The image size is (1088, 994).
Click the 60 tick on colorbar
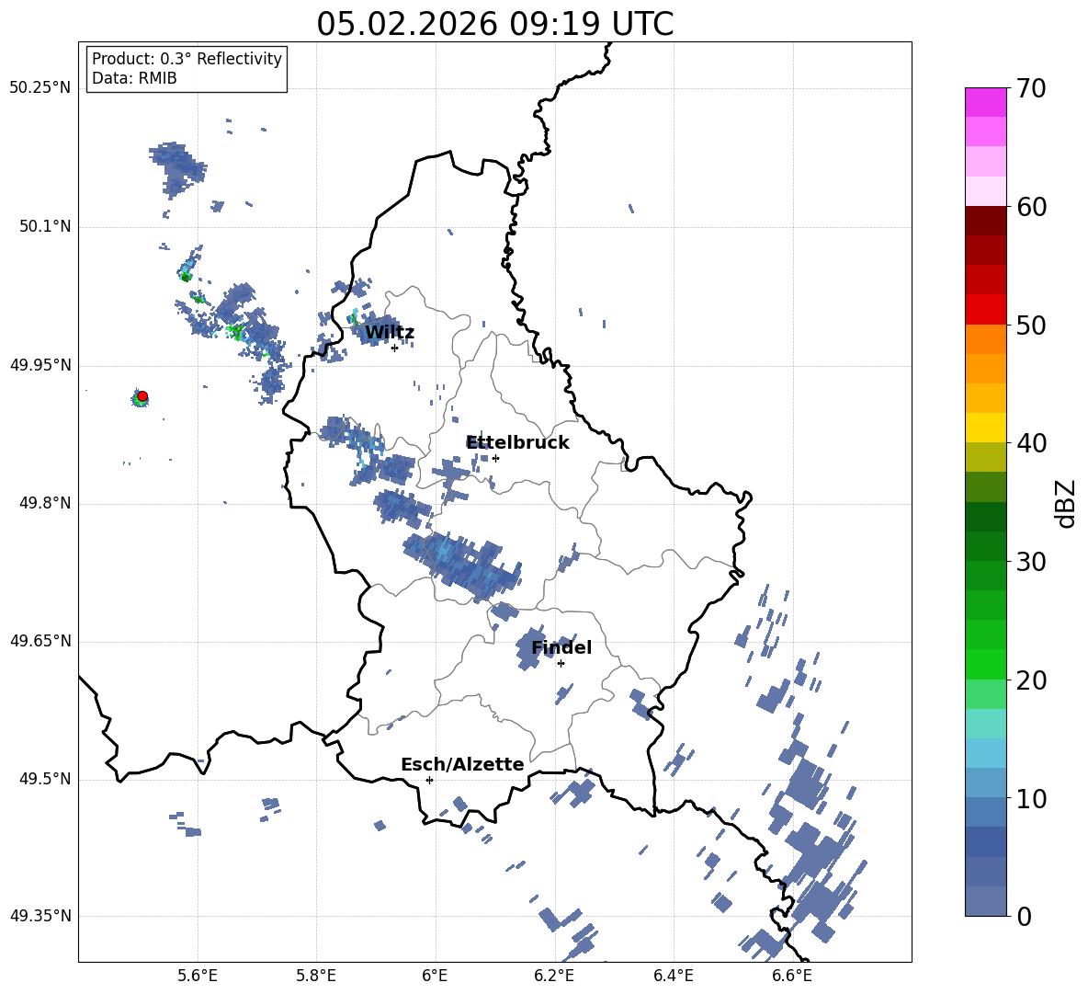[x=1031, y=207]
